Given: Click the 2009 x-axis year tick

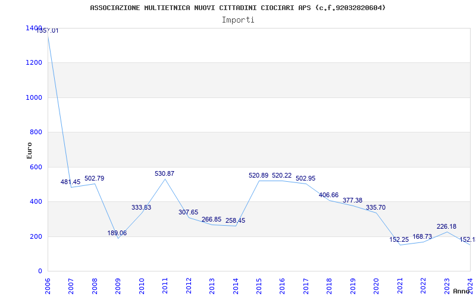Looking at the screenshot, I should coord(118,286).
